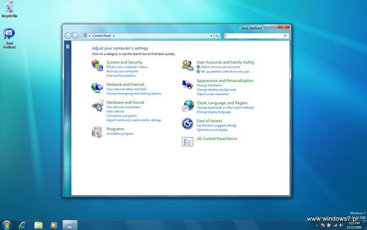The width and height of the screenshot is (367, 230).
Task: Launch Windows Media Player from taskbar
Action: [x=53, y=225]
